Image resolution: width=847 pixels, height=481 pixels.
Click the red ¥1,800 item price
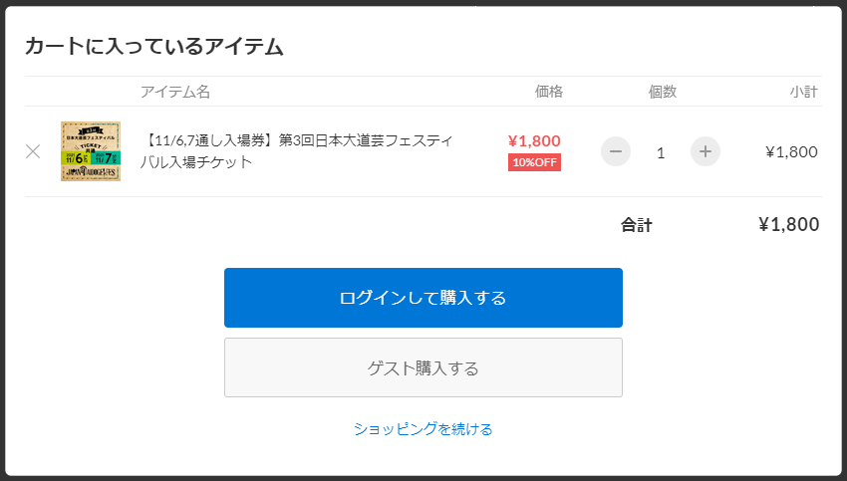click(x=534, y=140)
